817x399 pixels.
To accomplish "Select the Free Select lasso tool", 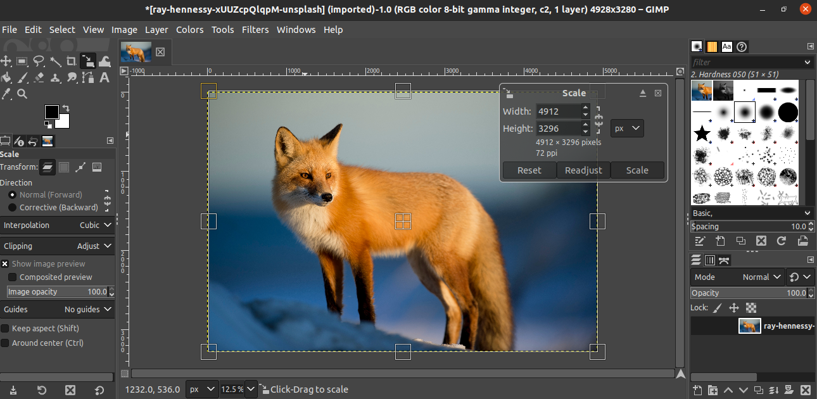I will tap(39, 61).
